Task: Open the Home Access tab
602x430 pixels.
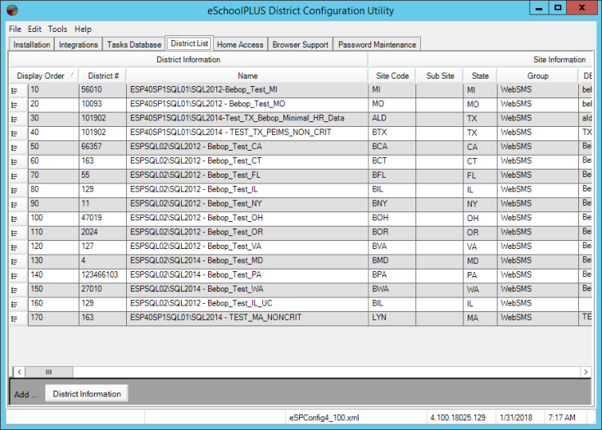Action: 239,44
